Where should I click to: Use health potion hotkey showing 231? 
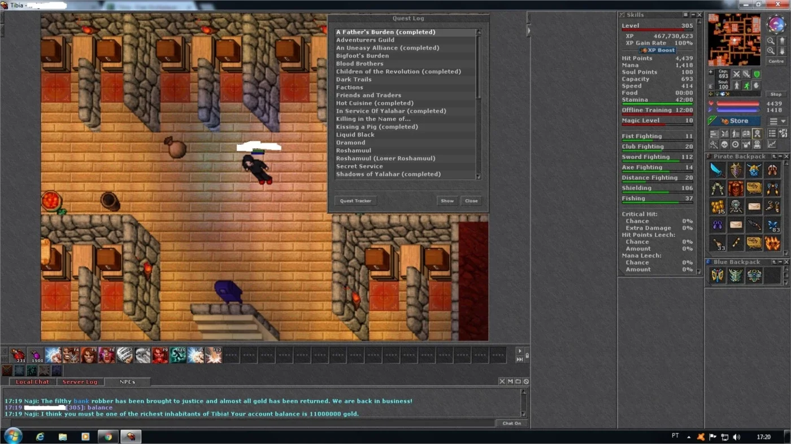(18, 355)
